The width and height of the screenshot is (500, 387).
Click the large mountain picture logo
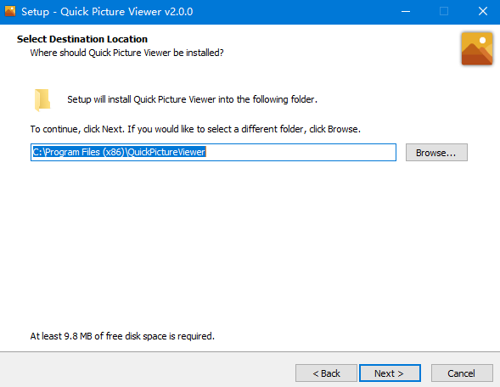(x=477, y=48)
